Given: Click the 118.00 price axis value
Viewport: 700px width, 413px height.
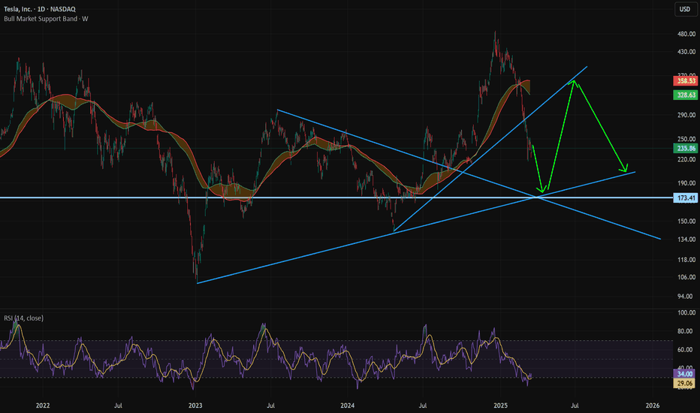Looking at the screenshot, I should pos(686,259).
